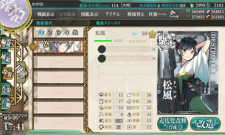Click the 改造 remodel button
Viewport: 225px width, 135px height.
(205, 124)
